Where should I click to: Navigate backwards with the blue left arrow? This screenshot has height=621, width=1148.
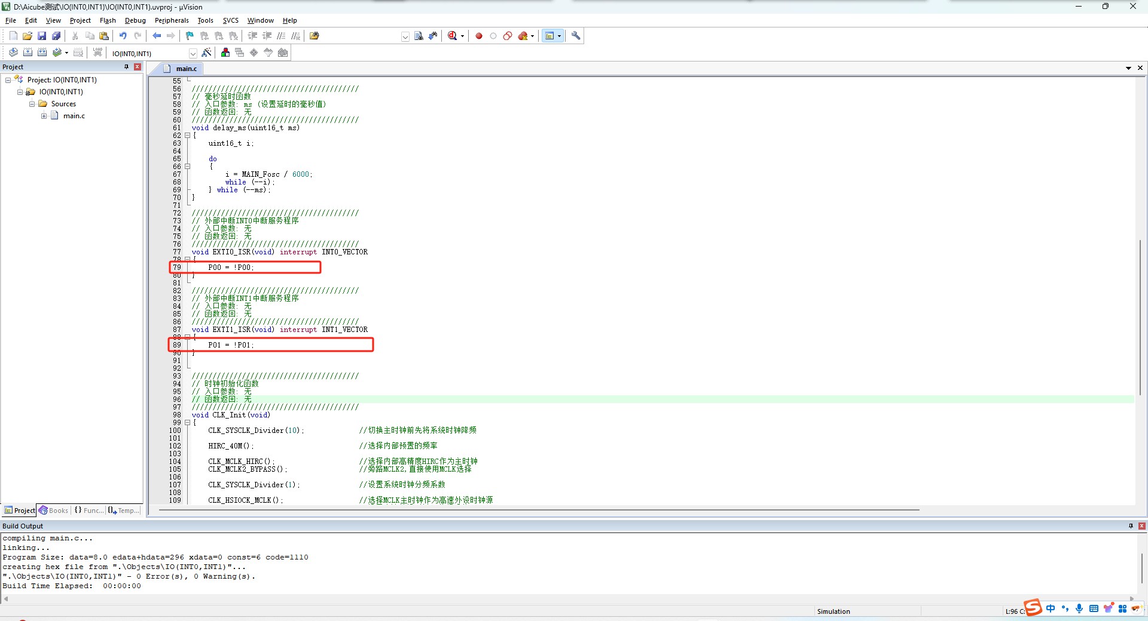(x=157, y=36)
